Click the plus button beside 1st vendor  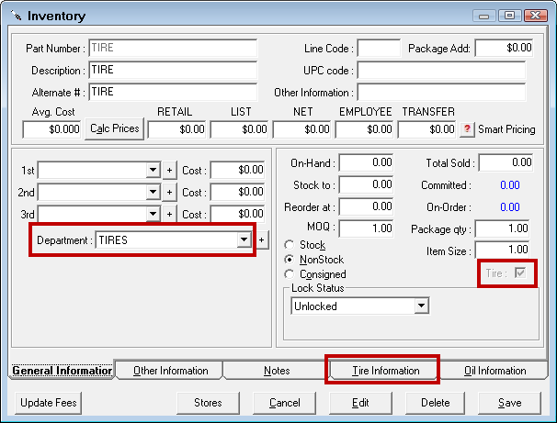pos(169,170)
